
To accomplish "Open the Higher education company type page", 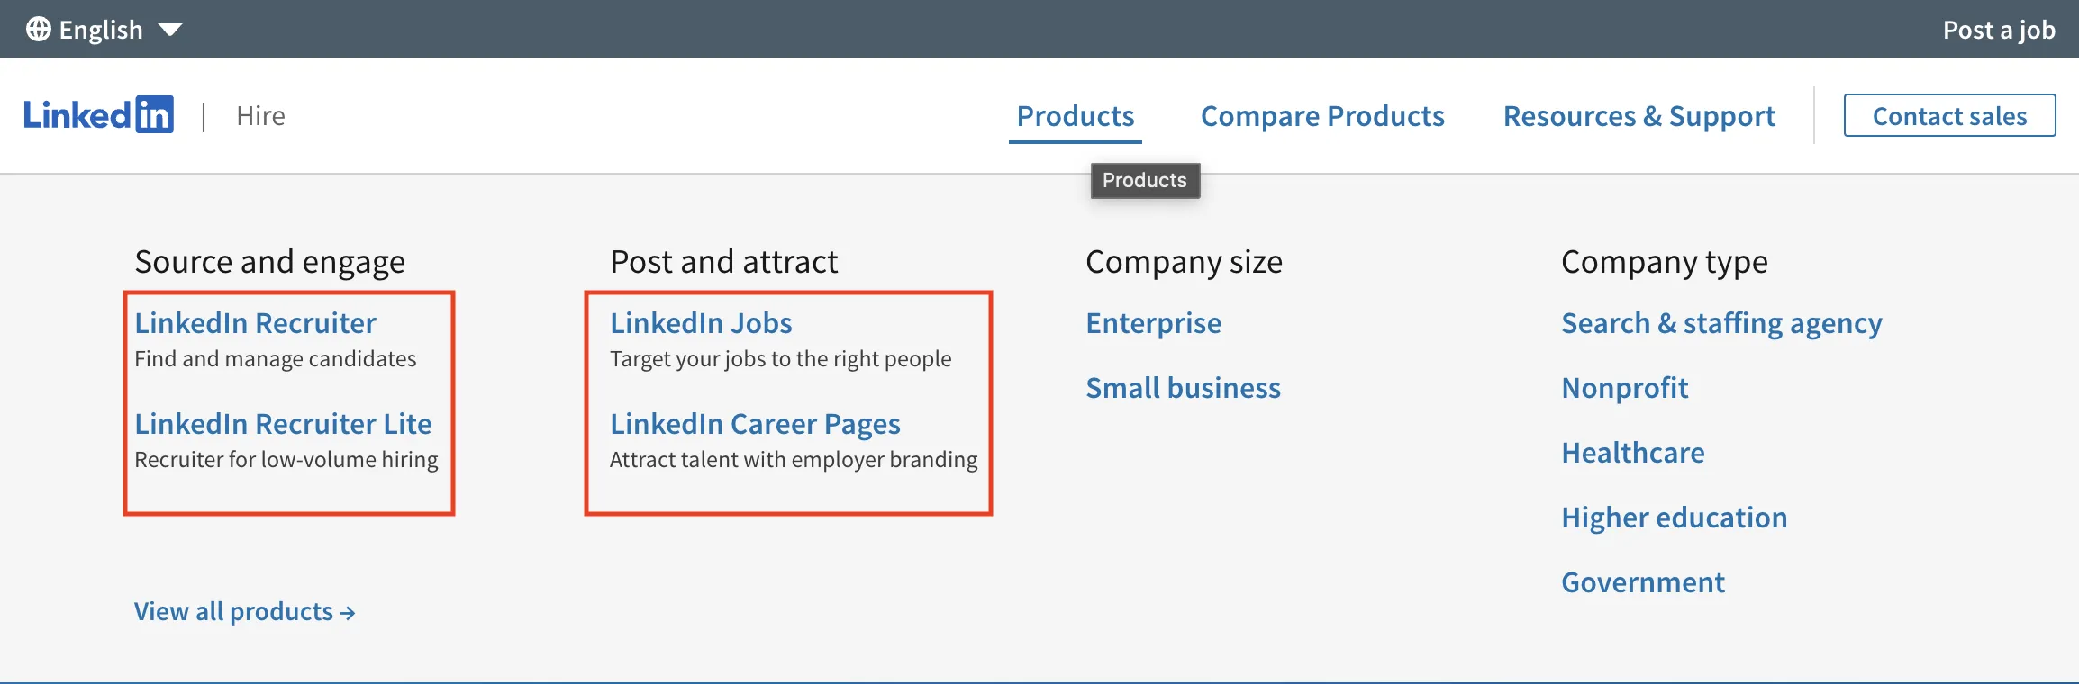I will point(1674,517).
